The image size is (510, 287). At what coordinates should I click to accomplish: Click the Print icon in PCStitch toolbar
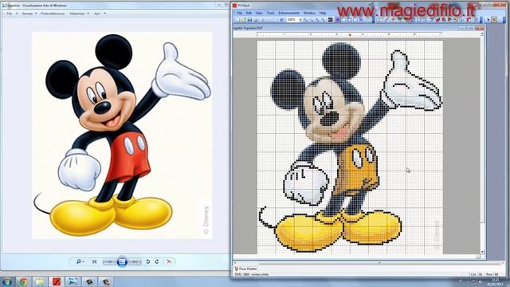[256, 20]
